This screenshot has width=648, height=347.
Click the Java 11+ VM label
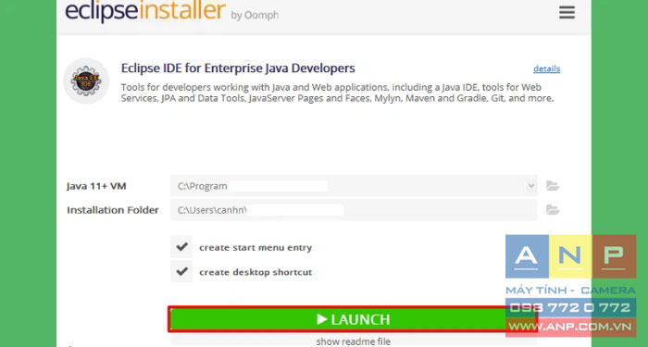click(x=96, y=186)
